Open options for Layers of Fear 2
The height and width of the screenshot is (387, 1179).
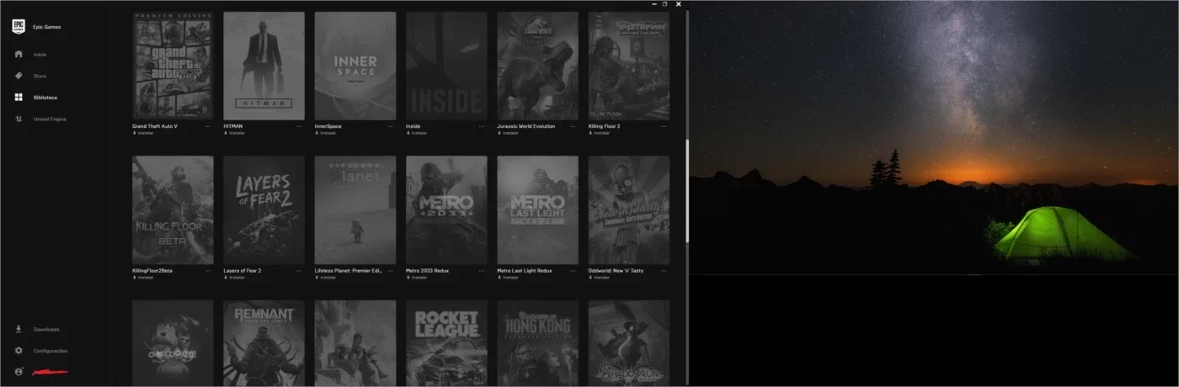click(300, 271)
